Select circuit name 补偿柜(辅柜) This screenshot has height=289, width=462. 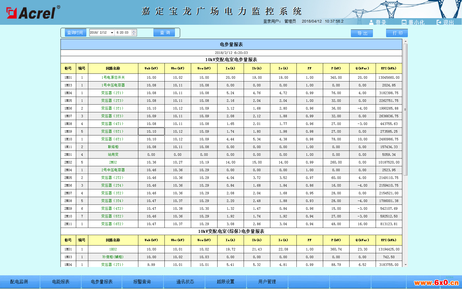(x=113, y=257)
